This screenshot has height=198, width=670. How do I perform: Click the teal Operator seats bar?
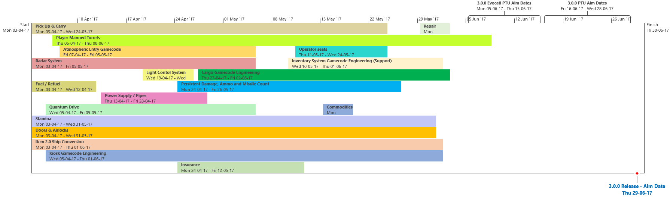tap(341, 52)
